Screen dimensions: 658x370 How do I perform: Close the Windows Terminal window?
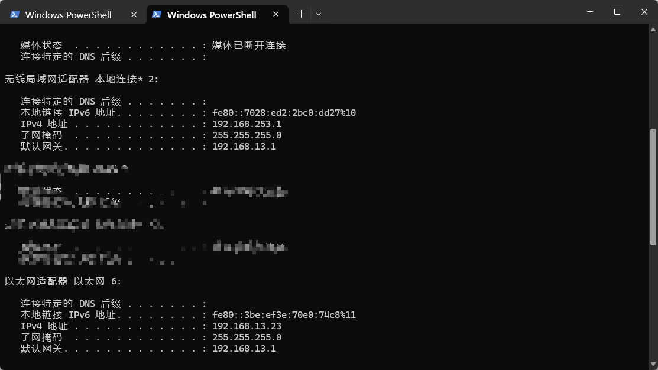click(644, 12)
